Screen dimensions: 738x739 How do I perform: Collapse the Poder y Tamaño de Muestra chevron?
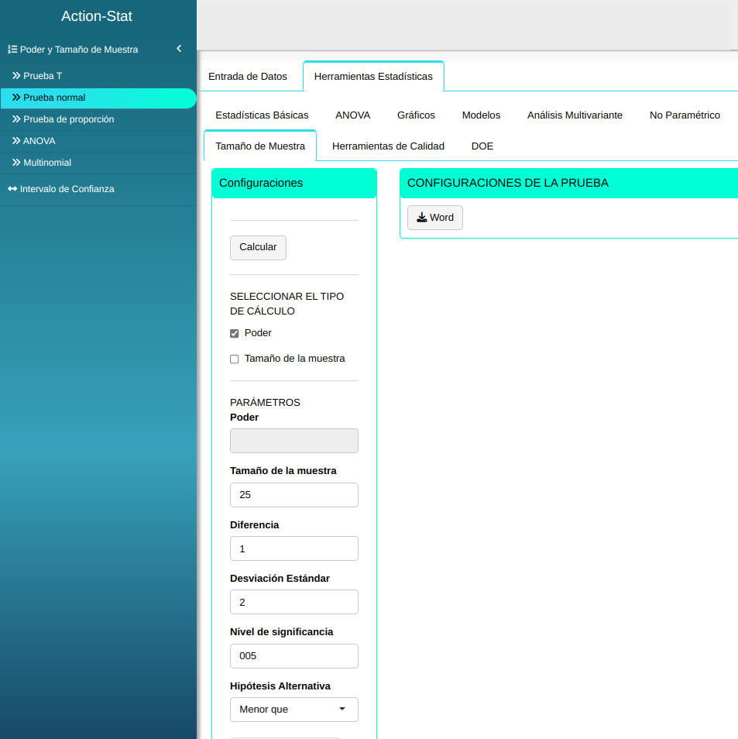(179, 49)
